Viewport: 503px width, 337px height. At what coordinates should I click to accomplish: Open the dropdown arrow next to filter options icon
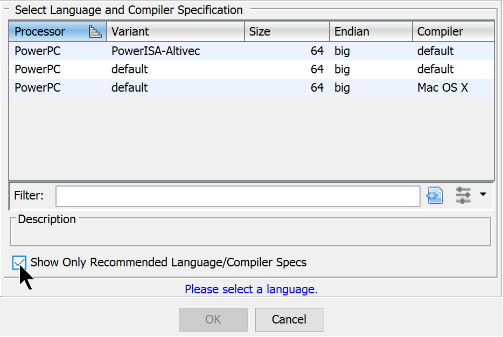tap(483, 195)
